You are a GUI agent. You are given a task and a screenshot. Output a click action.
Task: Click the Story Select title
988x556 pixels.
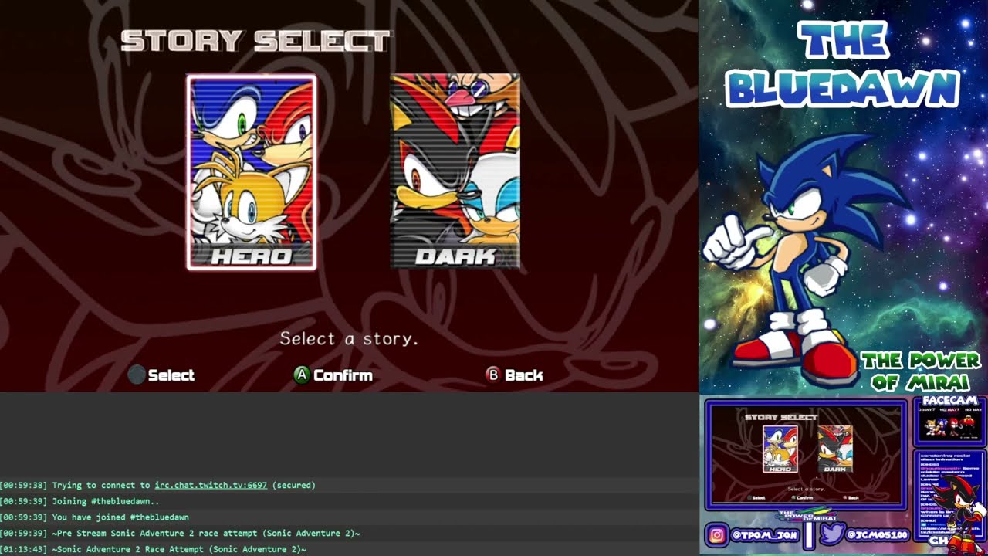[x=255, y=41]
